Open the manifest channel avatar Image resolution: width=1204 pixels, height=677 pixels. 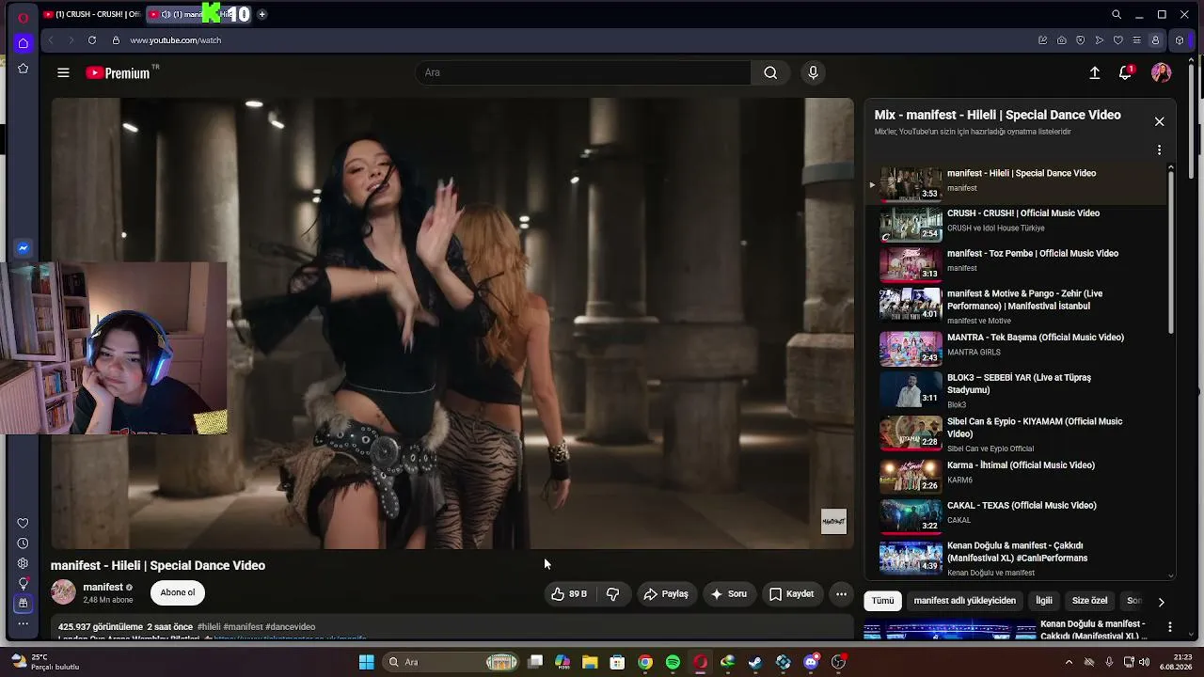click(x=63, y=592)
